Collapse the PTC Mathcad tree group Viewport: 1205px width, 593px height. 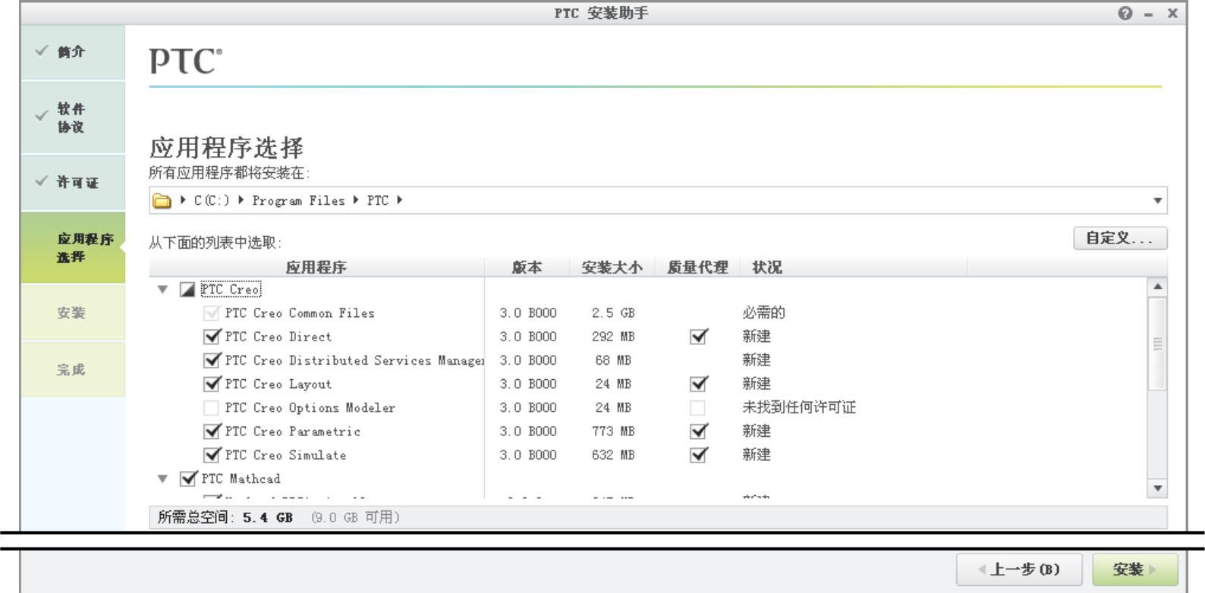(162, 478)
